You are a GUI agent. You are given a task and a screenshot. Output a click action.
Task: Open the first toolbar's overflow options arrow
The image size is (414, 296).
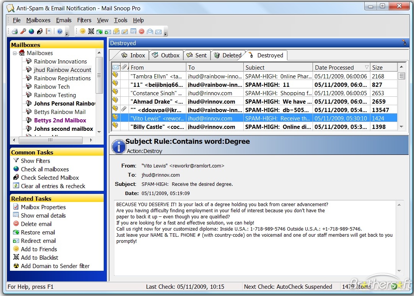point(67,34)
